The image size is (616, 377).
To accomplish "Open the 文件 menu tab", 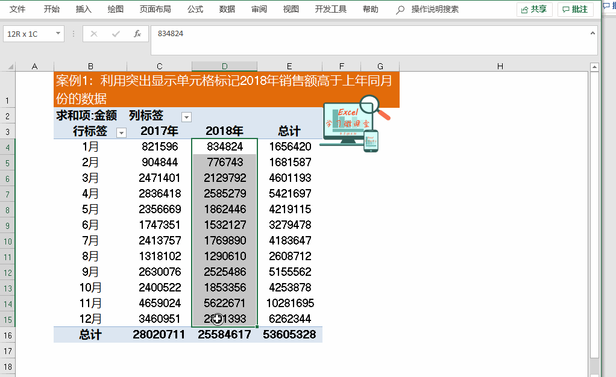I will [17, 10].
